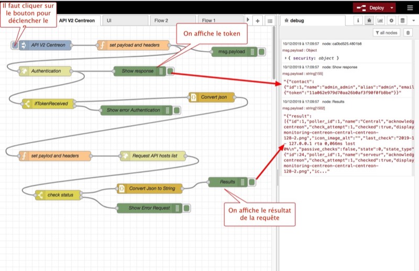The width and height of the screenshot is (419, 271).
Task: Show the list of flows icon
Action: point(270,20)
